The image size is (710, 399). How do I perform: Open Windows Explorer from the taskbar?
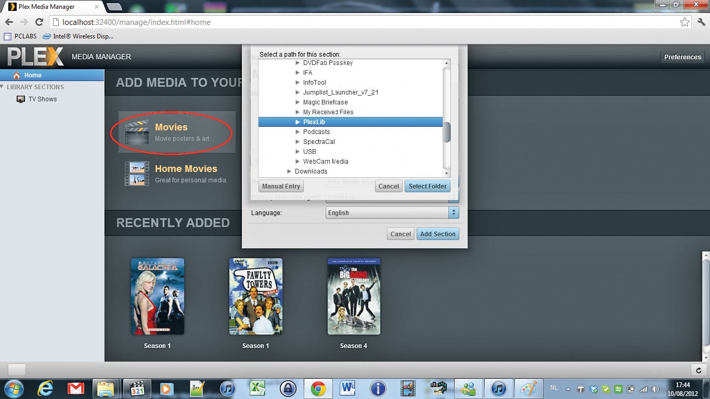point(106,389)
